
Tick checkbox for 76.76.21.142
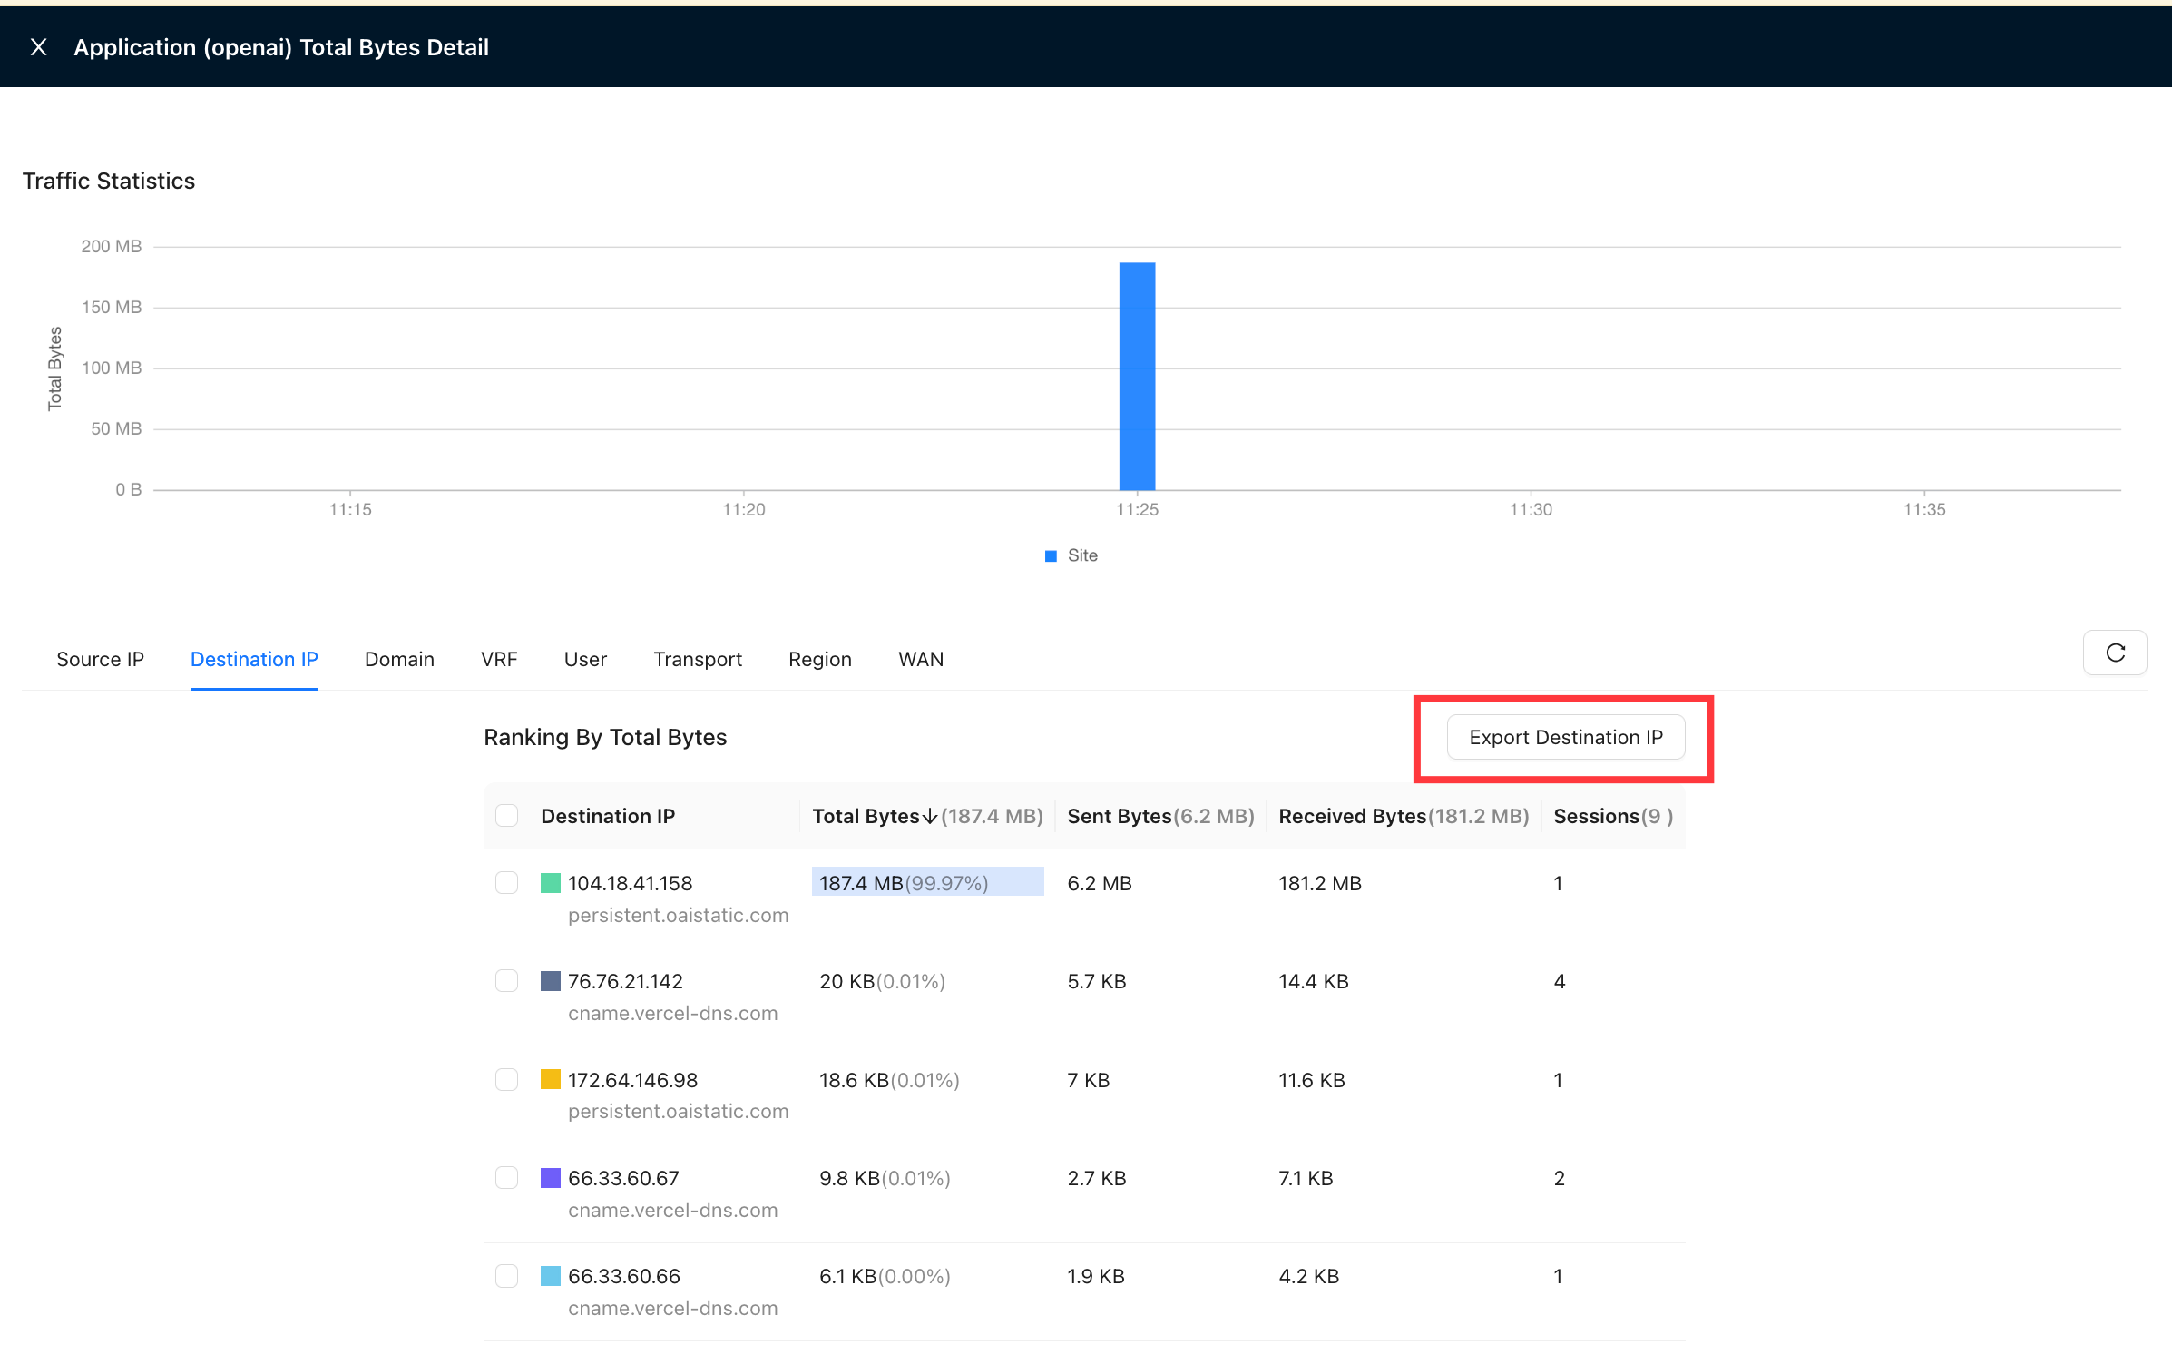pos(507,981)
